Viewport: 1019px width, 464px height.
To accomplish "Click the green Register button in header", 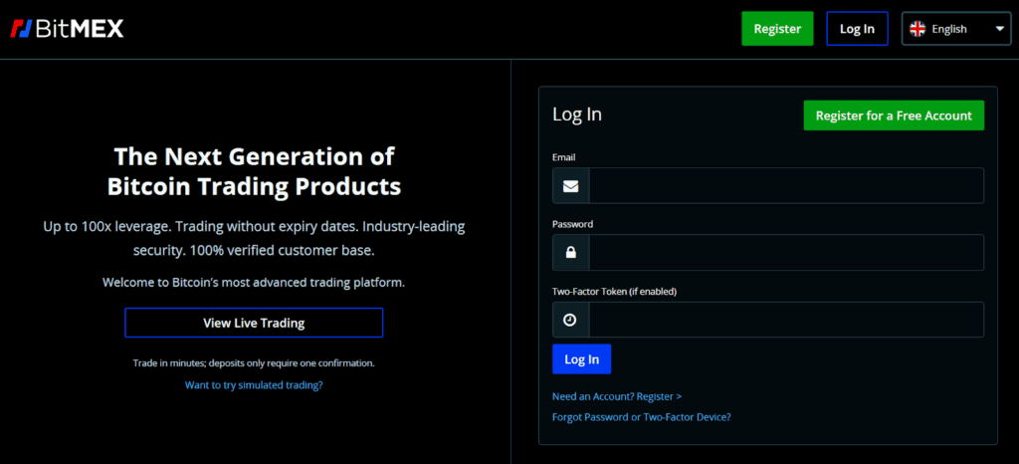I will (777, 29).
